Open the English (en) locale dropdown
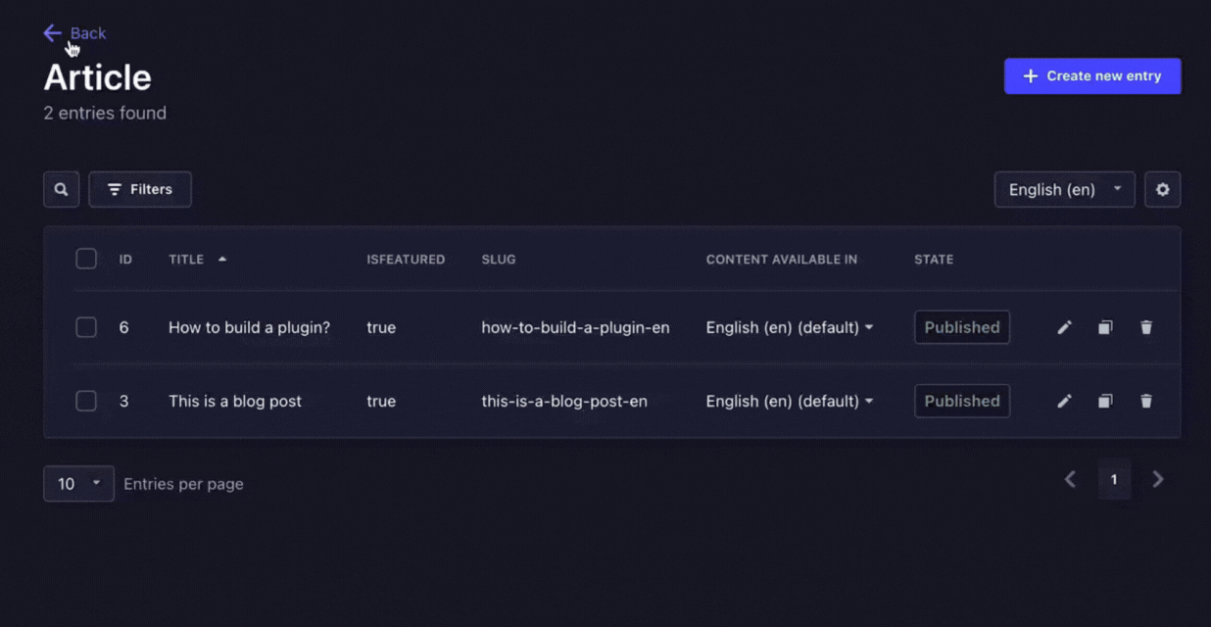The height and width of the screenshot is (627, 1211). click(x=1064, y=189)
